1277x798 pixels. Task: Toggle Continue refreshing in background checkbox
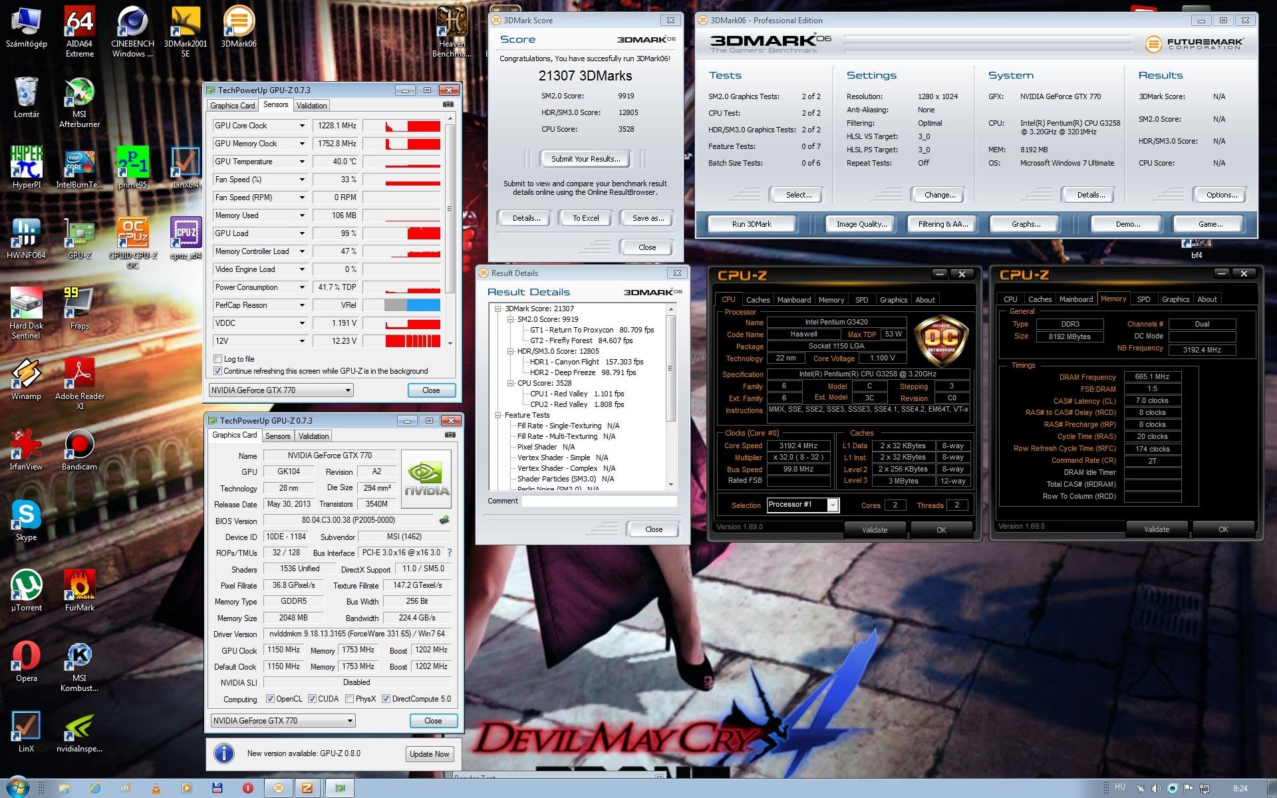pyautogui.click(x=217, y=371)
